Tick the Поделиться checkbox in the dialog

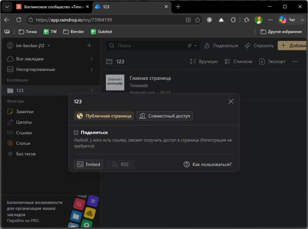(x=76, y=133)
